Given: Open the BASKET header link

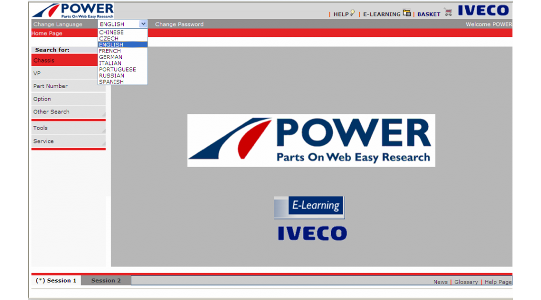Looking at the screenshot, I should [429, 14].
